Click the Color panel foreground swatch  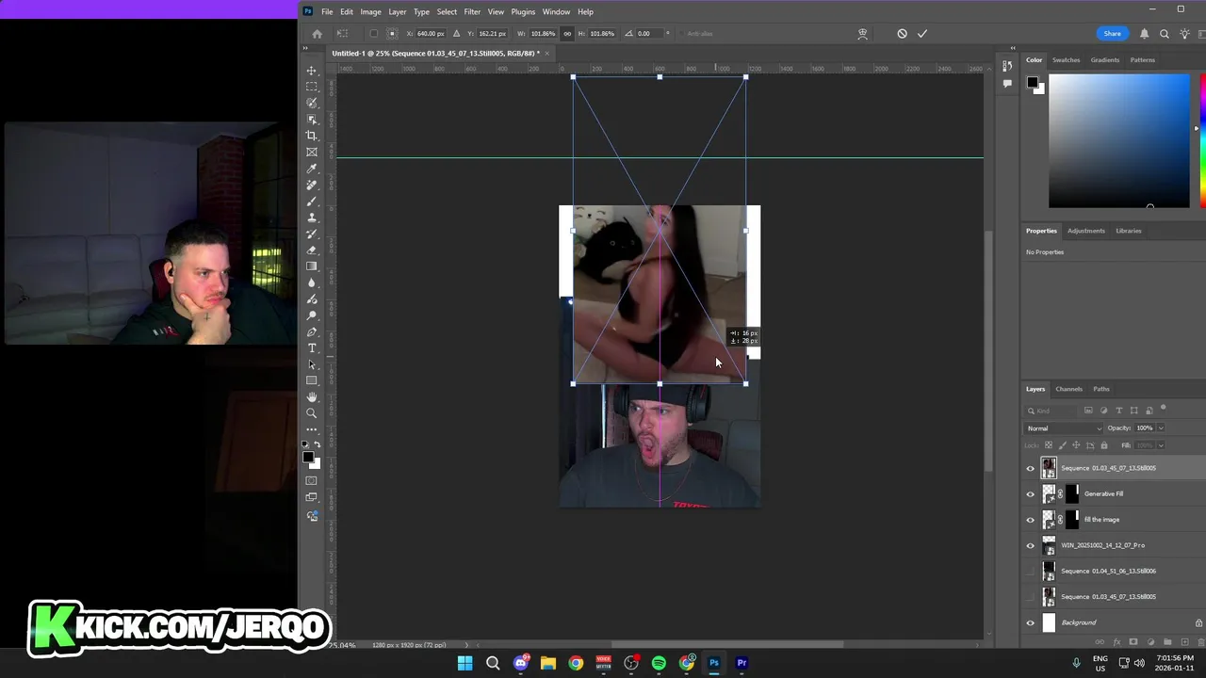(x=1033, y=83)
